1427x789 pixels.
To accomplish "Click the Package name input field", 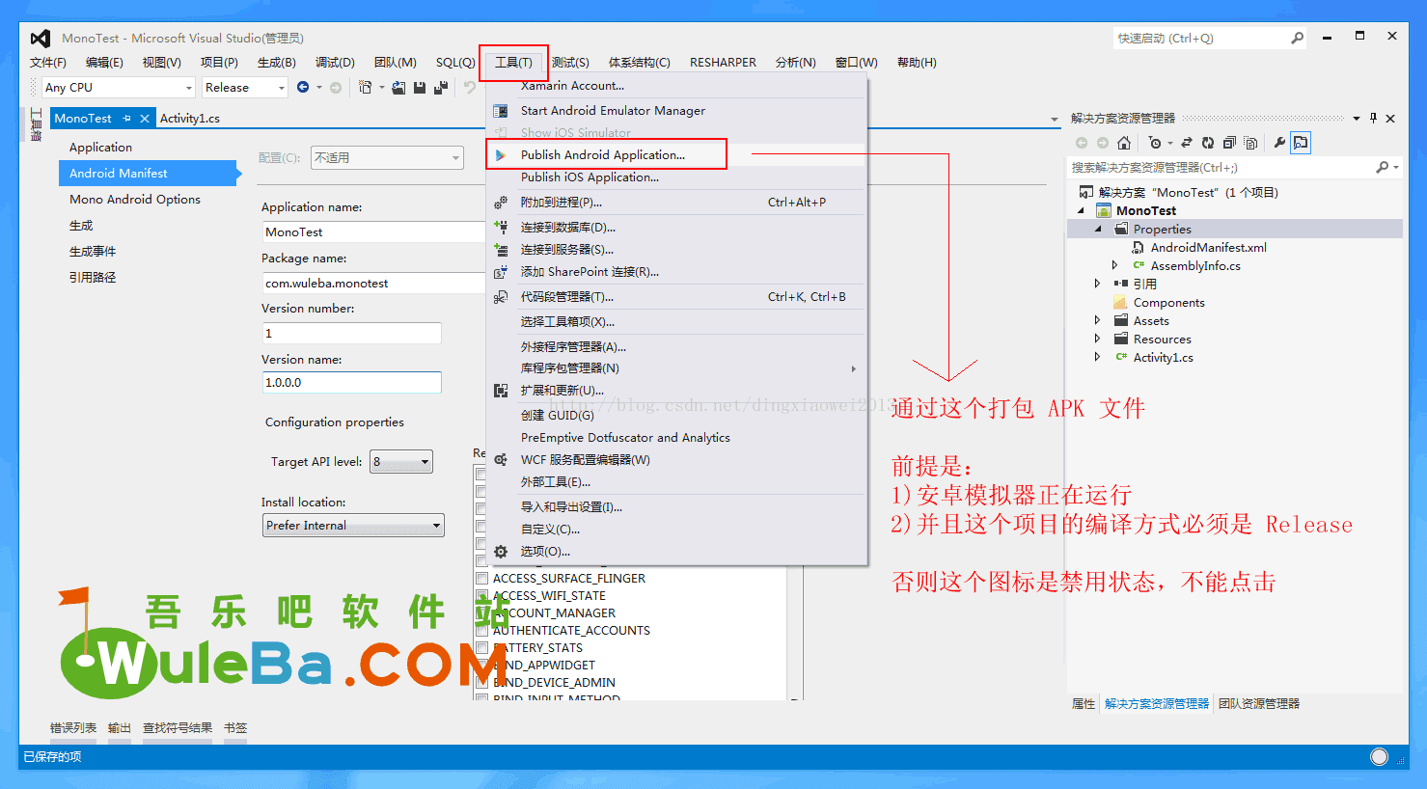I will click(374, 283).
